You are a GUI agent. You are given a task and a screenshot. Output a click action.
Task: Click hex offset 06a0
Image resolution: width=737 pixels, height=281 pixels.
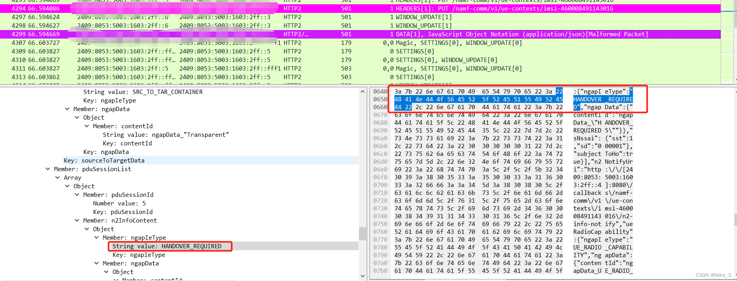(x=380, y=138)
